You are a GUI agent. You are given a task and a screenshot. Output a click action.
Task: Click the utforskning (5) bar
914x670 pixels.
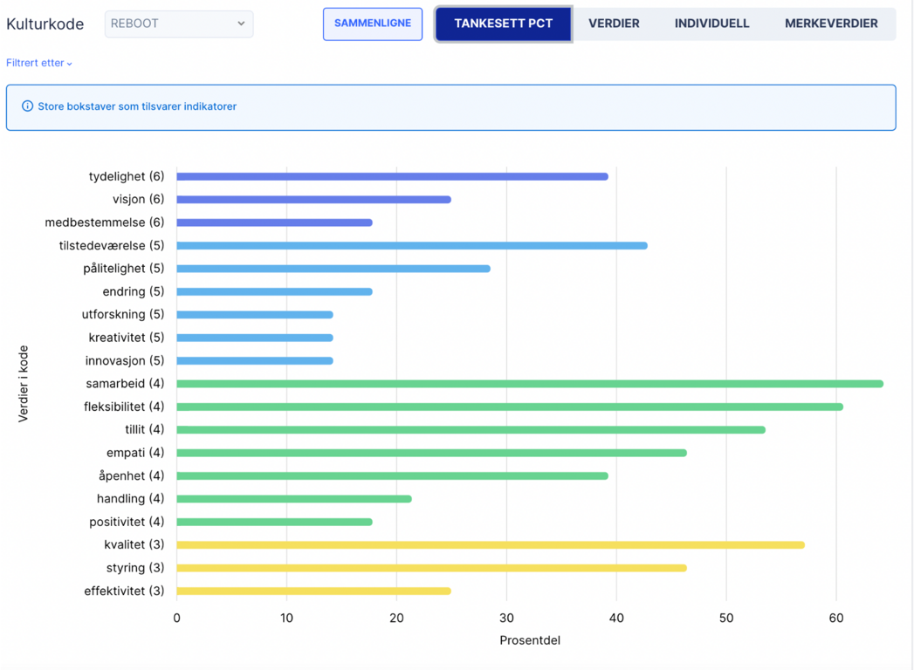tap(255, 315)
